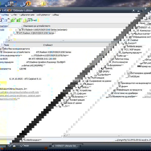Click 6.14.10.6925 - ATI Catalyst 9.11 value
The image size is (151, 151).
coord(25,79)
